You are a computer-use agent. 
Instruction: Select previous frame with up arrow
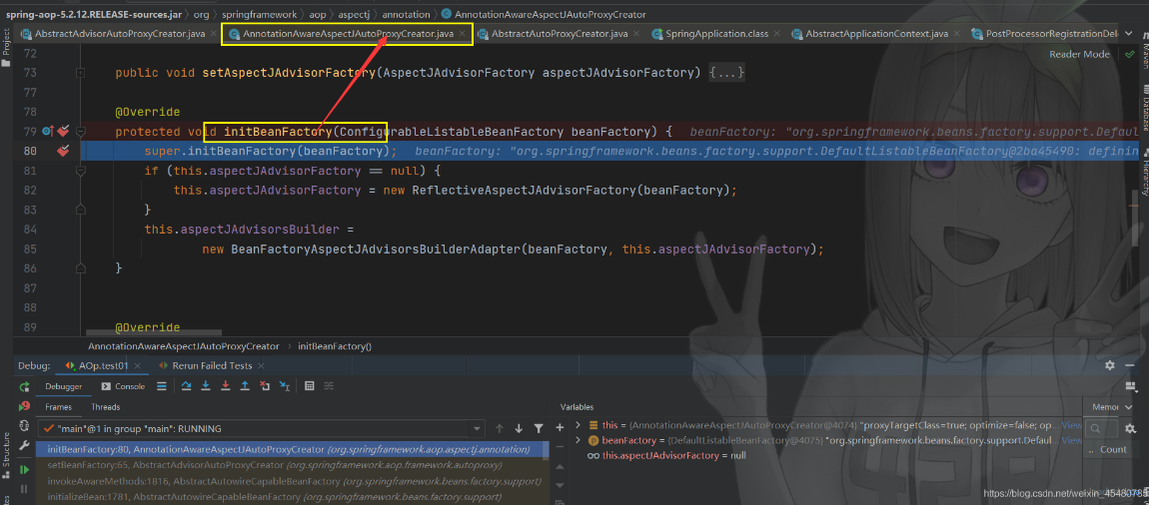[x=500, y=428]
